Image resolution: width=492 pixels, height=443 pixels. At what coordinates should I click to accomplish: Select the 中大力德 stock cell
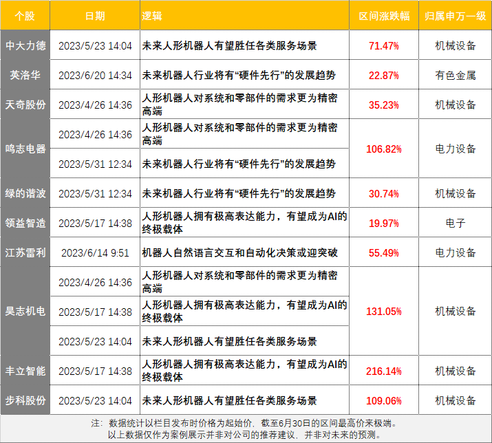(x=25, y=46)
